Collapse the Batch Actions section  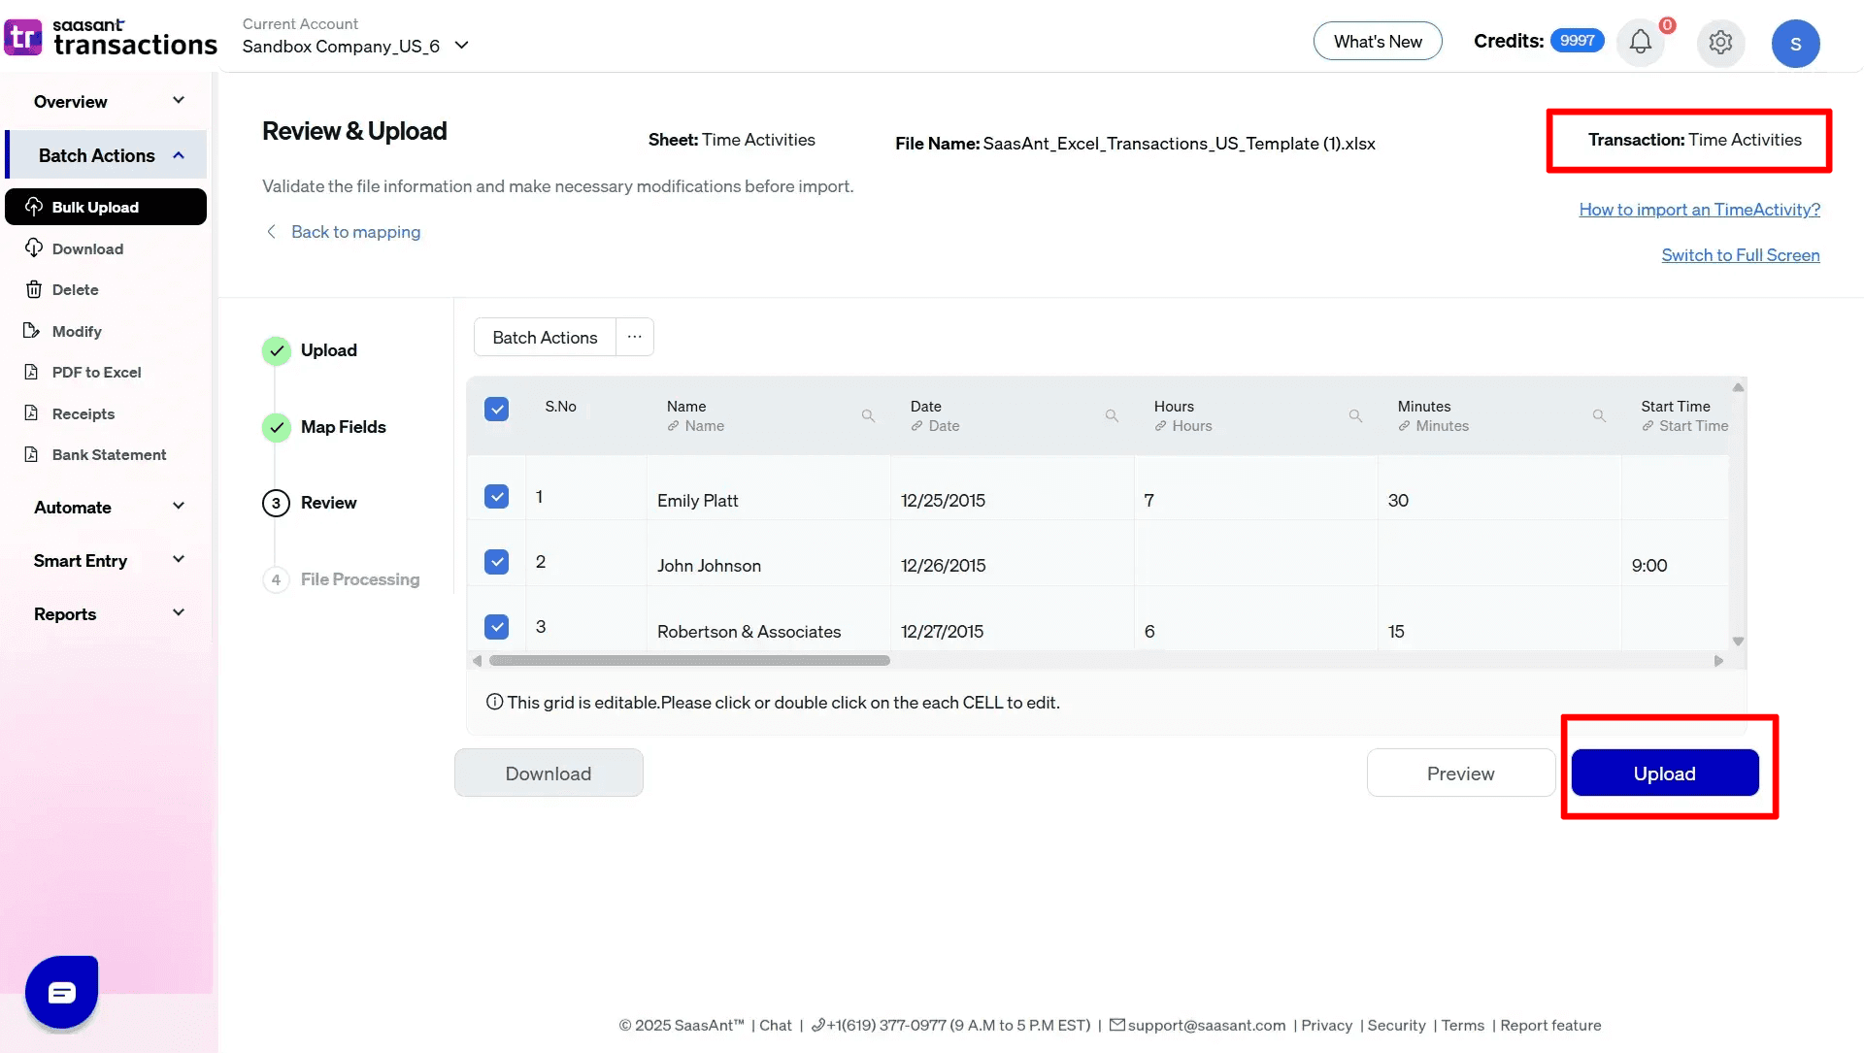(x=107, y=154)
